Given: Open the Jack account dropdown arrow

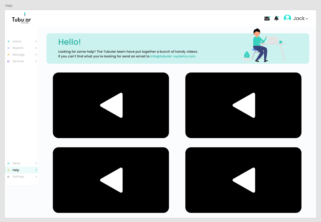Looking at the screenshot, I should (307, 19).
